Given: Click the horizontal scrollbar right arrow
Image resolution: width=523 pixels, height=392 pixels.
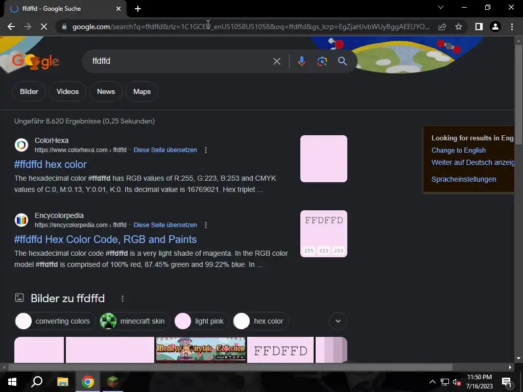Looking at the screenshot, I should point(510,367).
